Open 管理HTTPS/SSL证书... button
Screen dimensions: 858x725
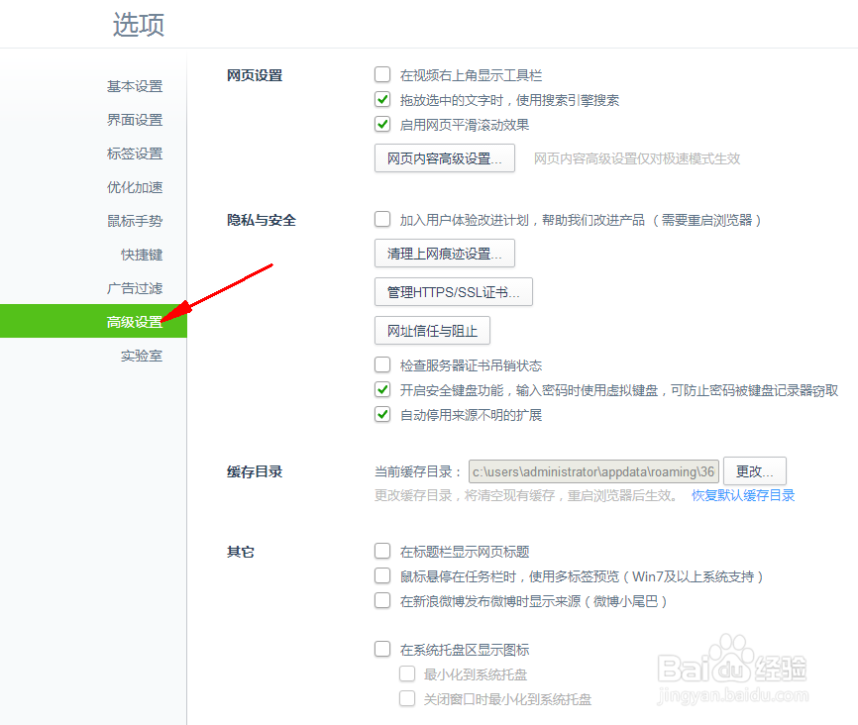pos(453,292)
